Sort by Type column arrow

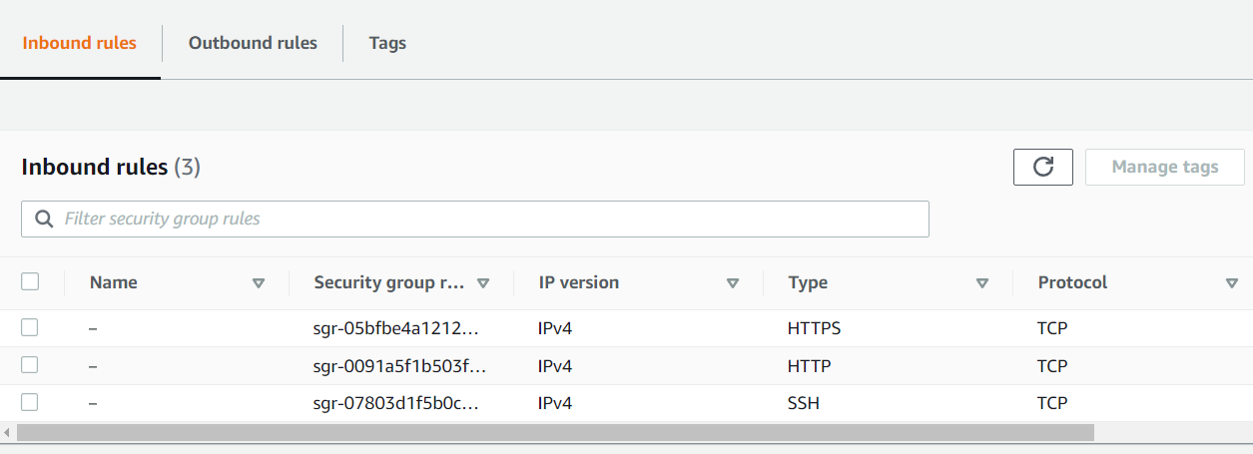tap(982, 283)
